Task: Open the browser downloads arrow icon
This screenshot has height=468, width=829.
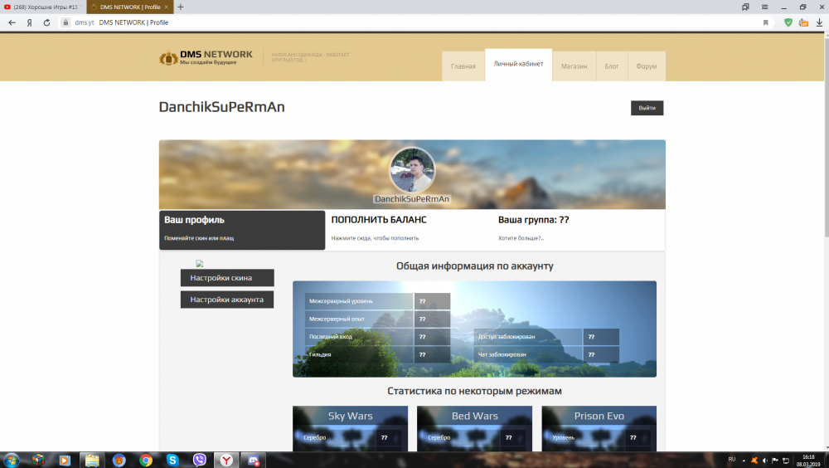Action: click(818, 22)
